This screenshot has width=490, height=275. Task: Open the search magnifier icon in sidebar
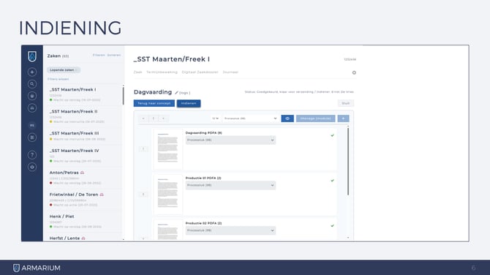click(x=32, y=84)
